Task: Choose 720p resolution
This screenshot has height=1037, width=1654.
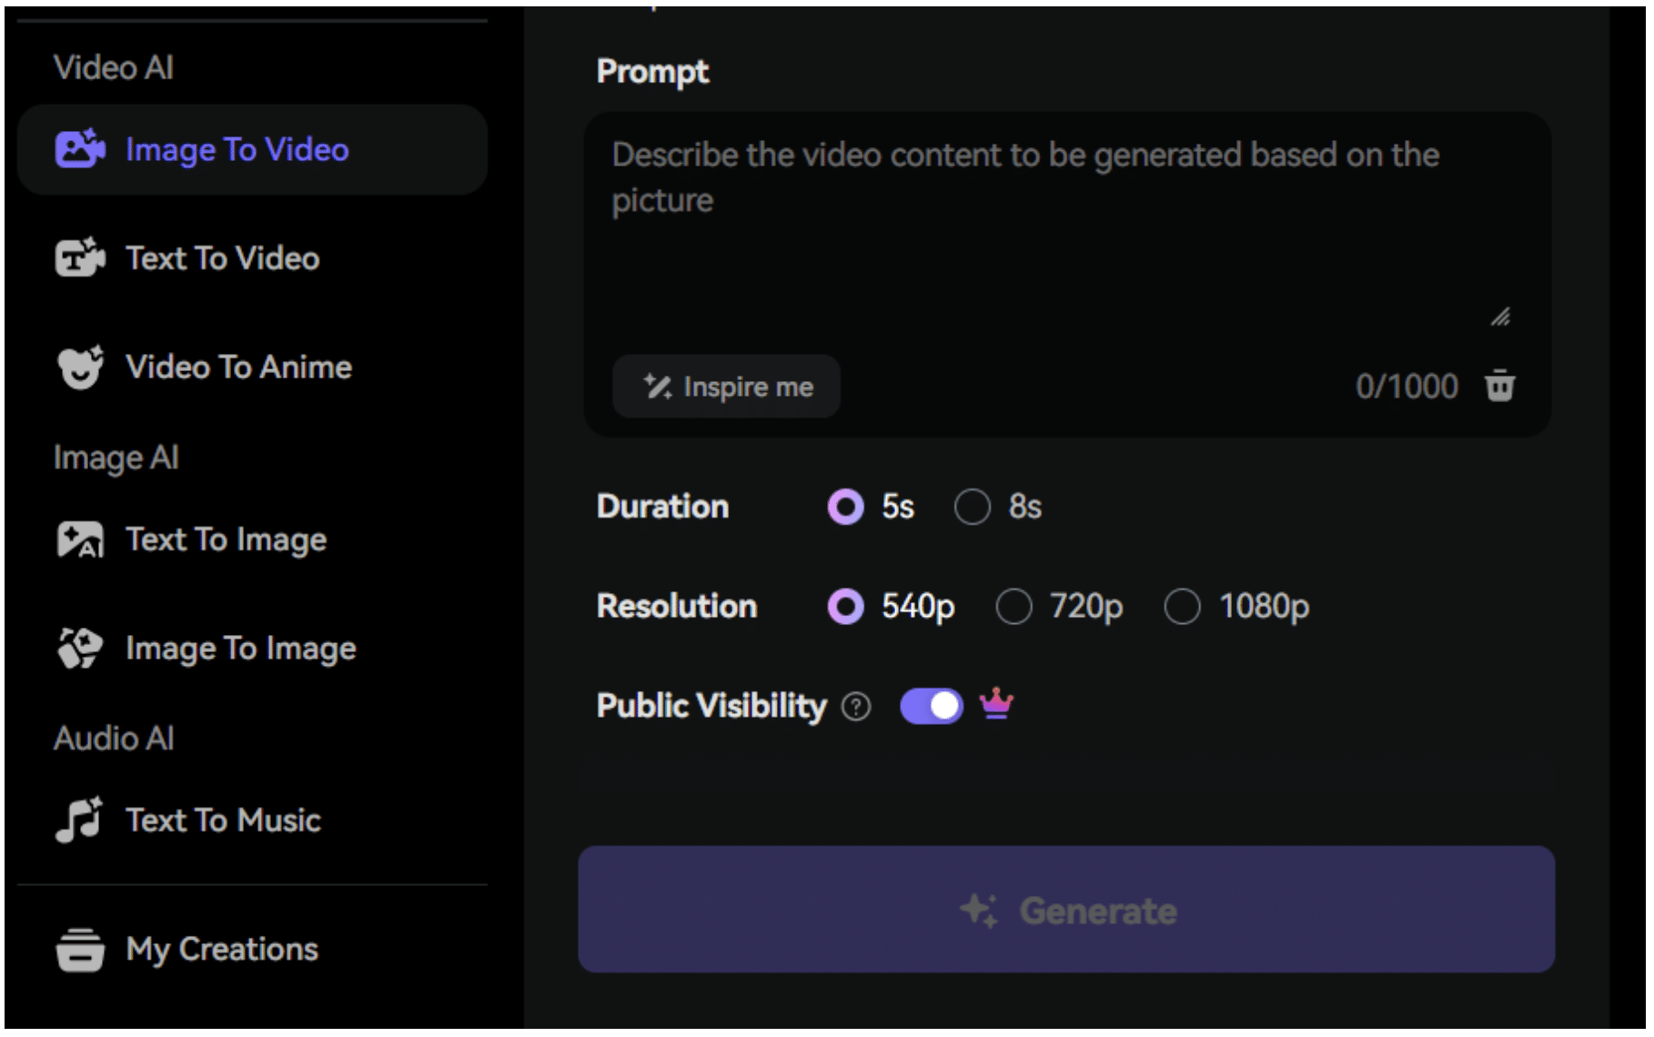Action: [x=1059, y=606]
